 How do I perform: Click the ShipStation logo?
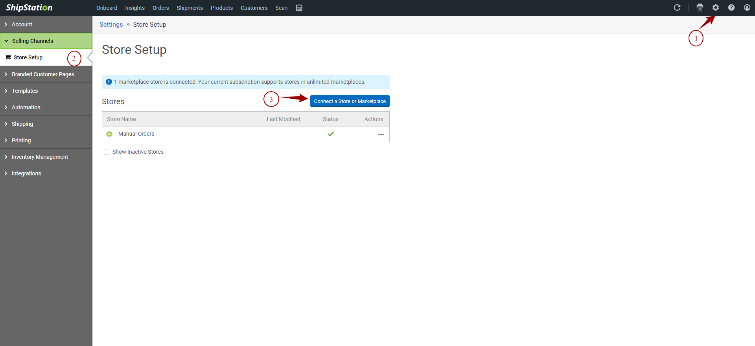tap(29, 8)
